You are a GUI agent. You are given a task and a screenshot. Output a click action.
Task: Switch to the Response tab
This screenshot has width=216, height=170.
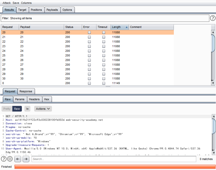pos(26,91)
